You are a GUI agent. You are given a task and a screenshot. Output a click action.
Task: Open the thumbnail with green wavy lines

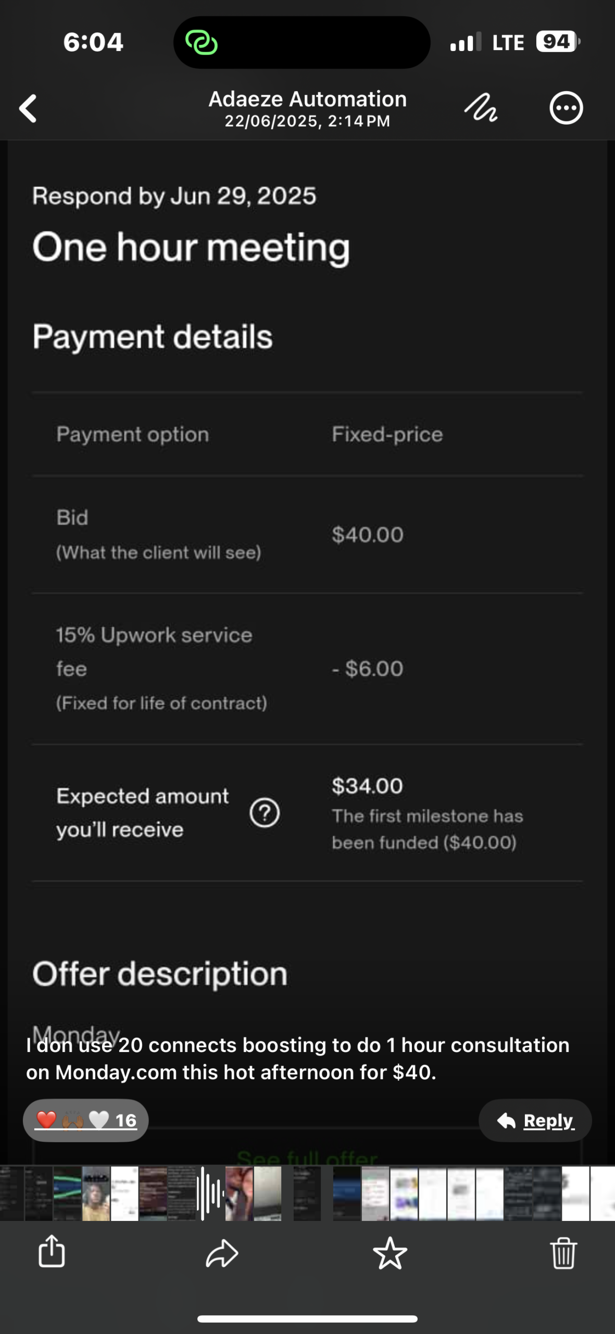click(x=68, y=1193)
